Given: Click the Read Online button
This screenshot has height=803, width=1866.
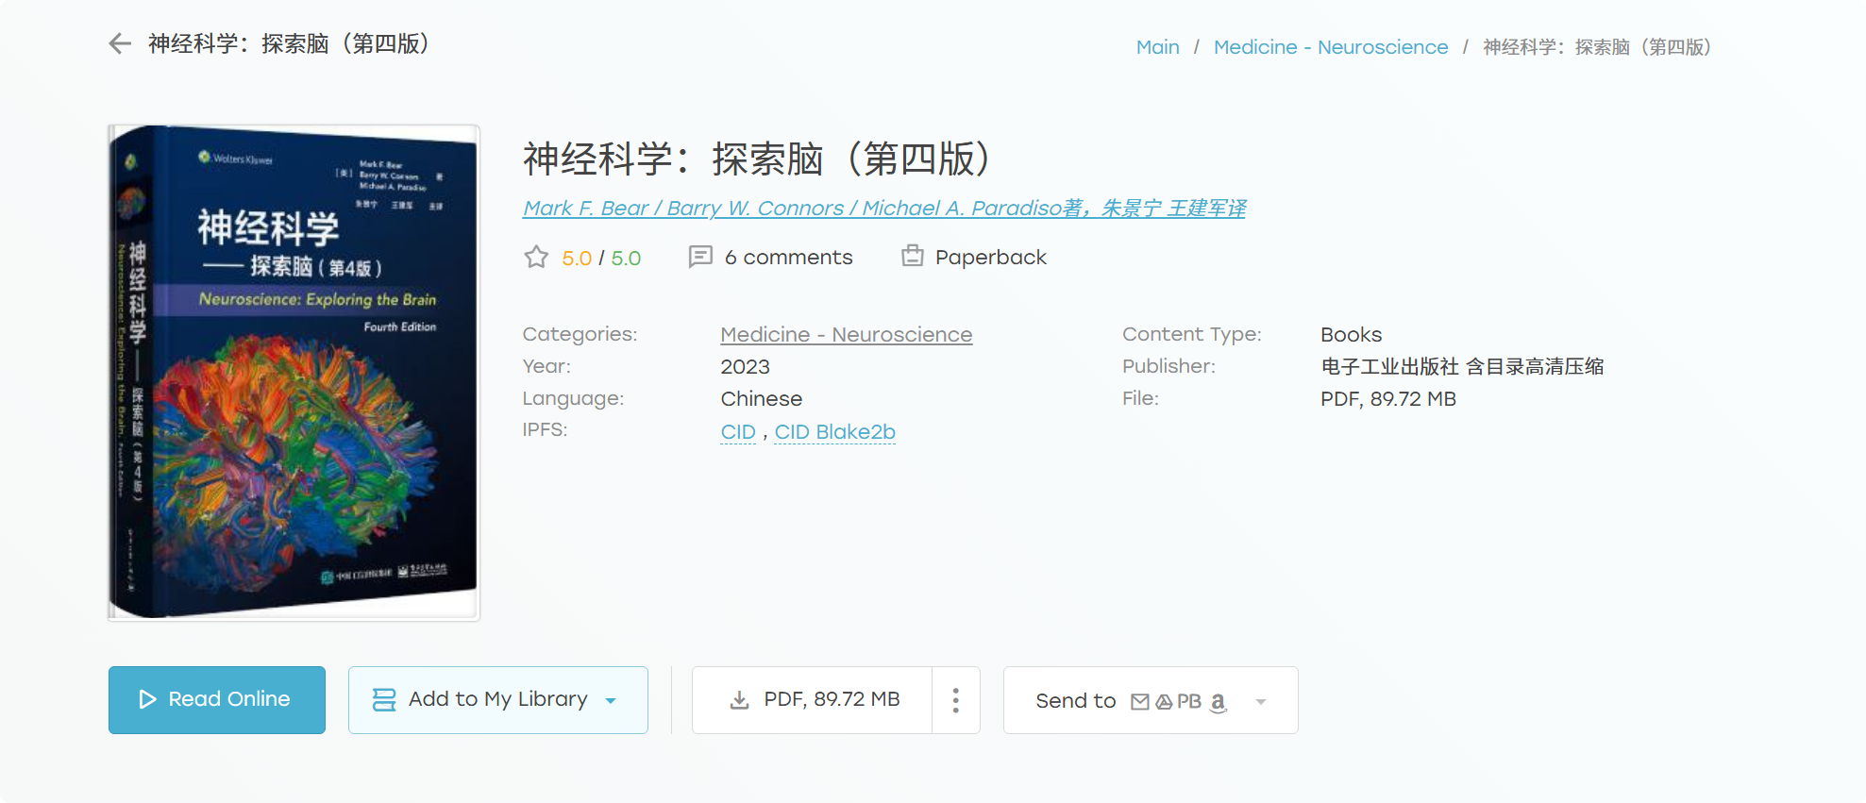Looking at the screenshot, I should click(217, 700).
